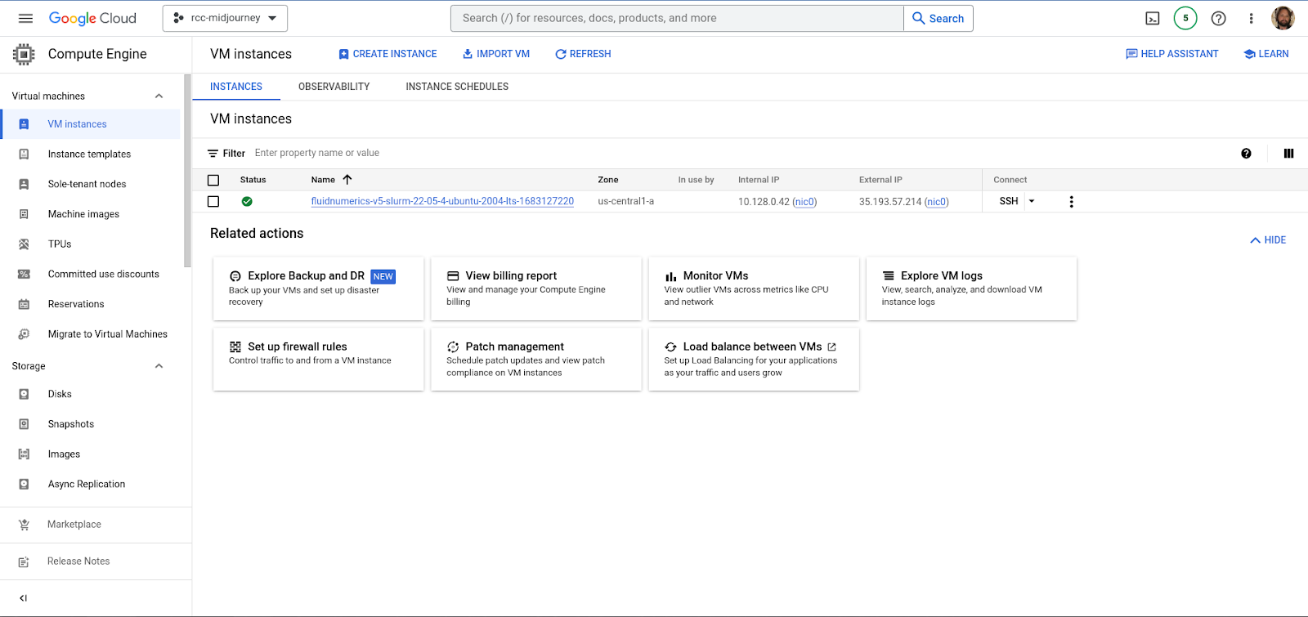Collapse the left sidebar navigation arrow
1308x617 pixels.
coord(23,598)
